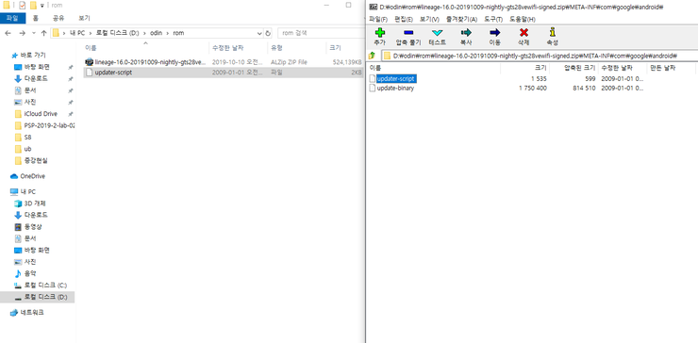Select updater-script file in Explorer list
Screen dimensions: 698x343
224,73
